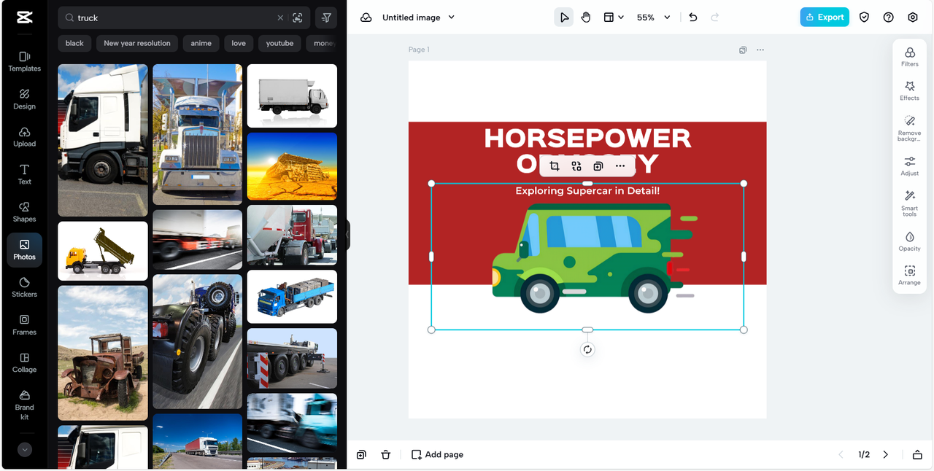This screenshot has width=934, height=471.
Task: Expand more sidebar options with down arrow
Action: [25, 450]
